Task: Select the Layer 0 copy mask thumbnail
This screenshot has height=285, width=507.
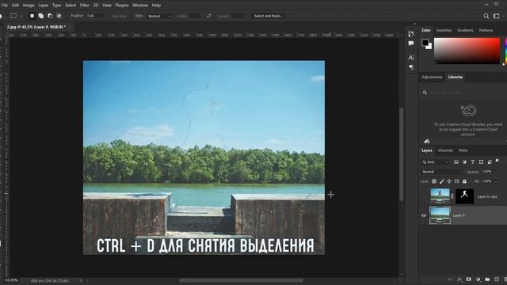Action: point(465,196)
